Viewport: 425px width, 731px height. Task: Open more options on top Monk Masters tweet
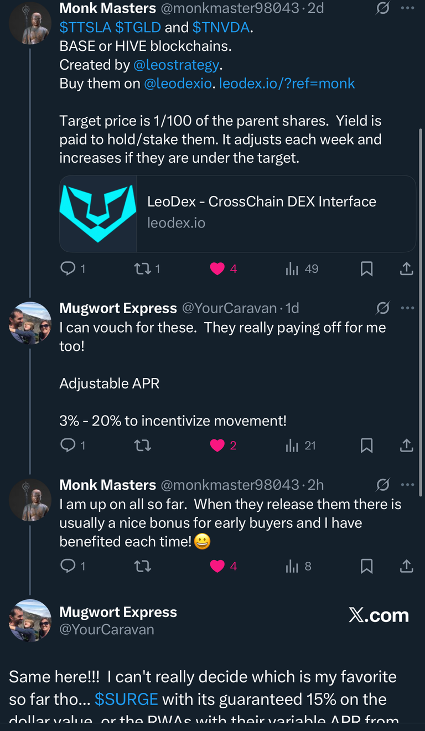(407, 8)
